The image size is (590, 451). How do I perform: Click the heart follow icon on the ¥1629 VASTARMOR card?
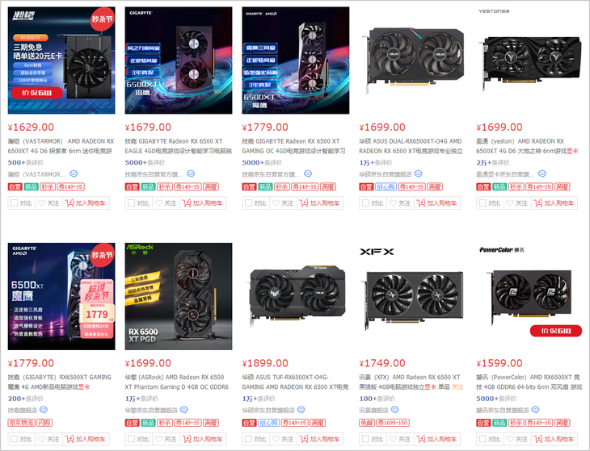click(42, 203)
